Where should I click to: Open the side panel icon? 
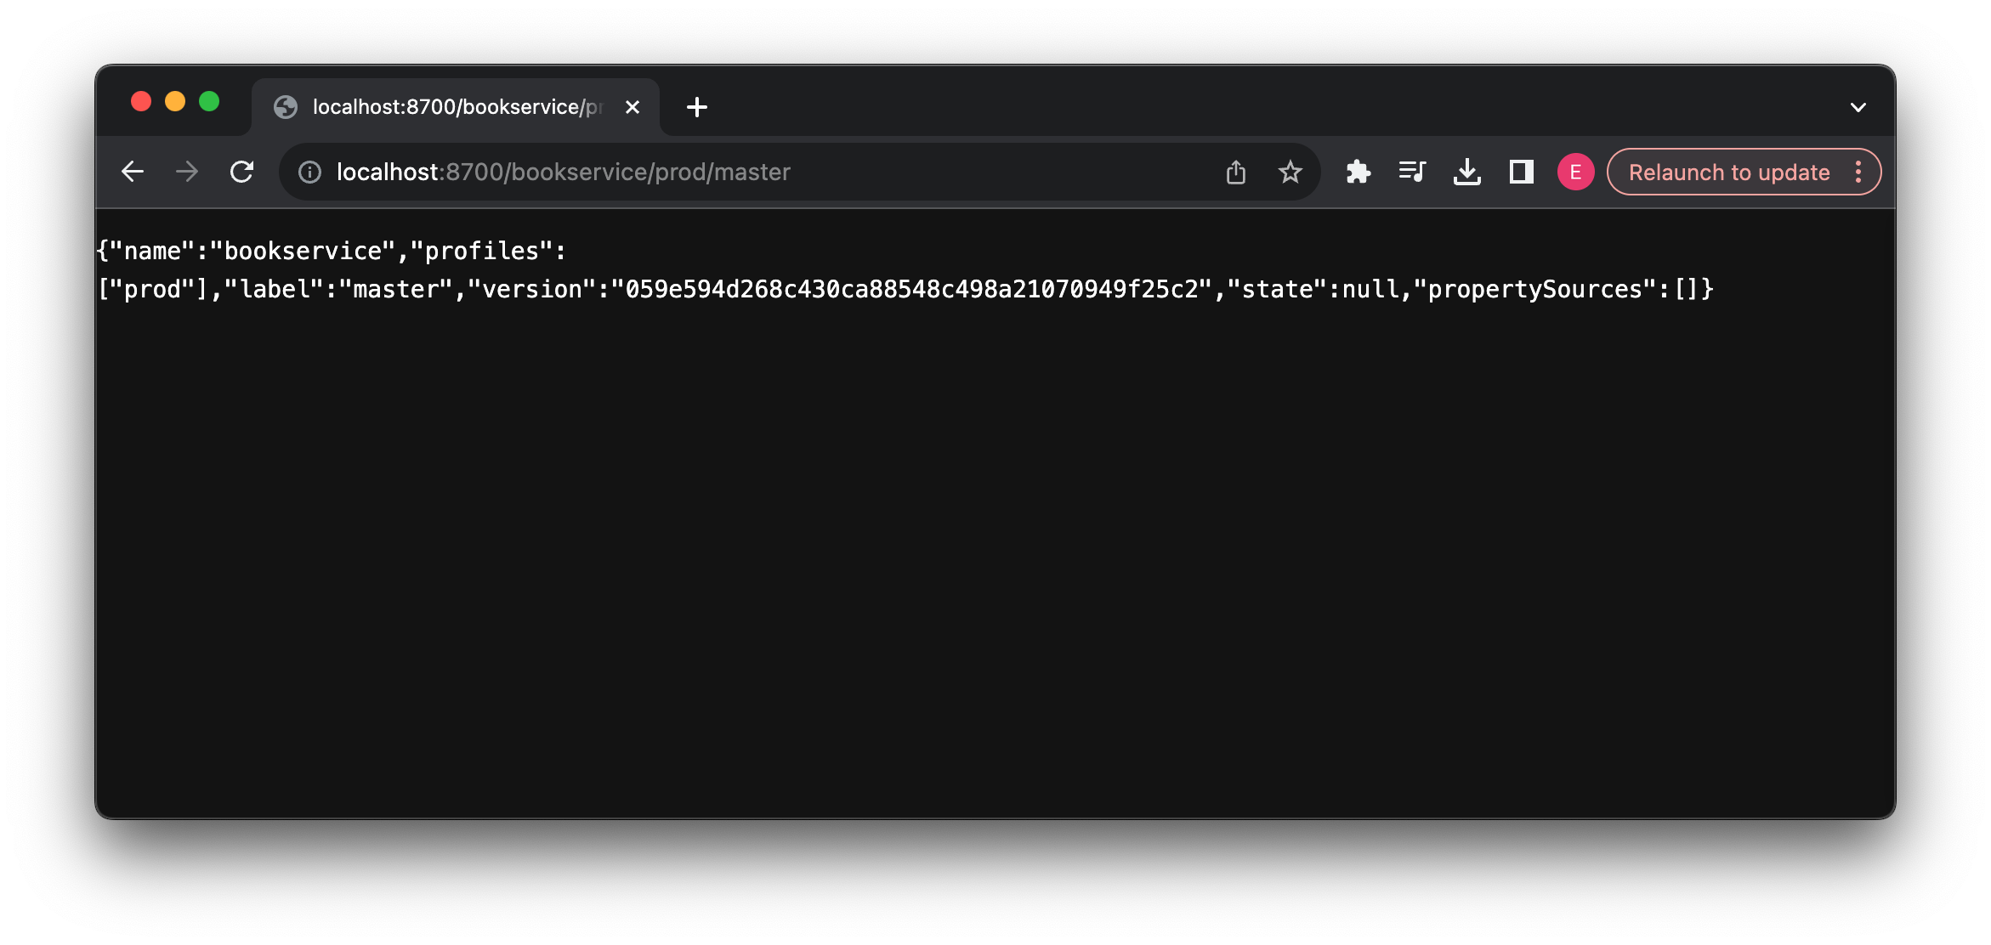[x=1521, y=171]
